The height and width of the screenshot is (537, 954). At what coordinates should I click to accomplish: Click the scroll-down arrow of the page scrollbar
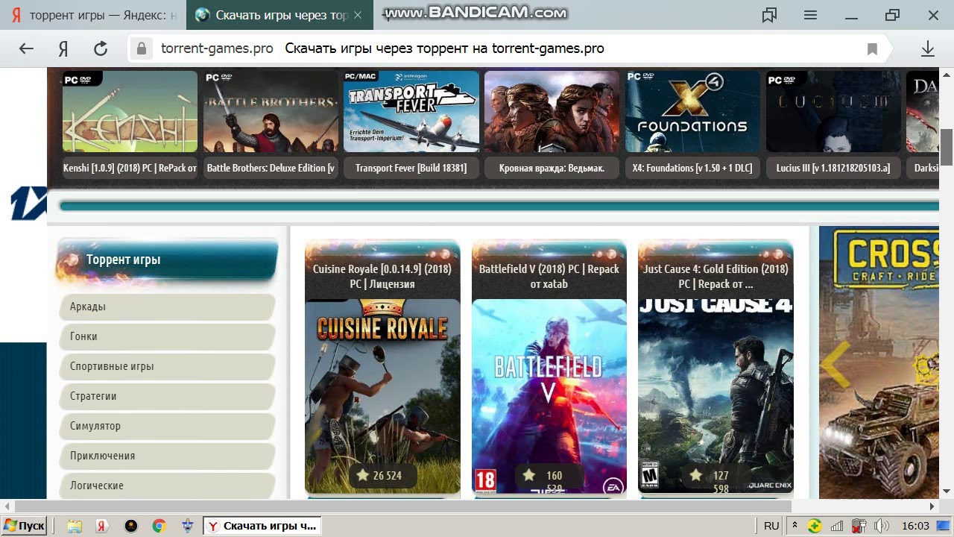(947, 492)
